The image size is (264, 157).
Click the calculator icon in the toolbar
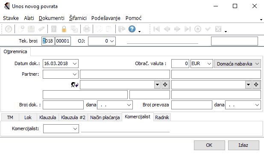(54, 29)
